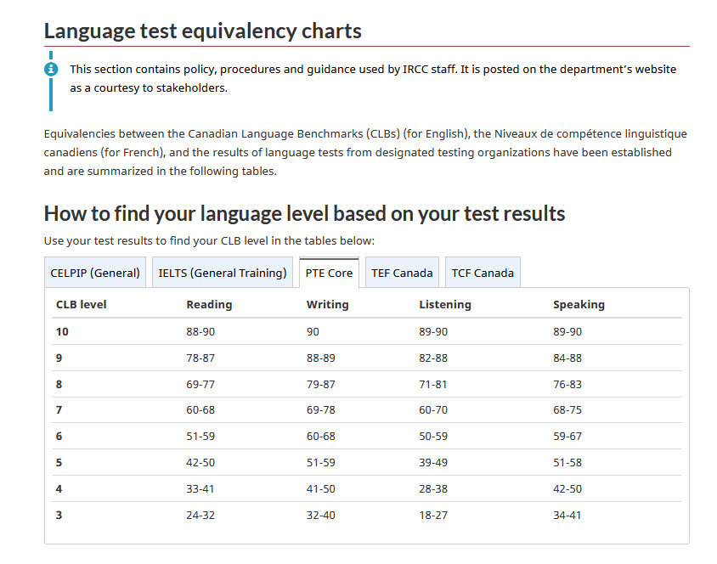Select the IELTS (General Training) tab
Screen dimensions: 717x564
[222, 272]
